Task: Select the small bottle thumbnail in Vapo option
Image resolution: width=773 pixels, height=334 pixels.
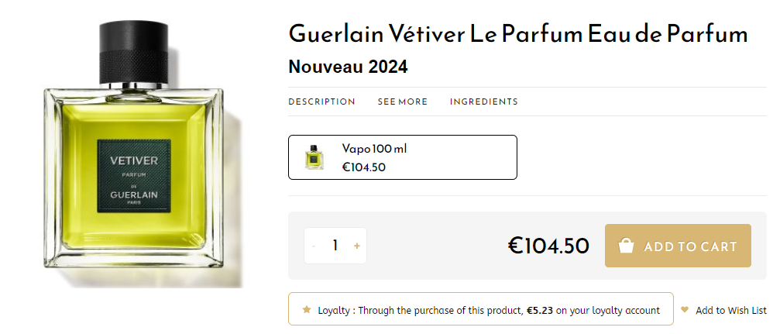Action: click(x=314, y=157)
